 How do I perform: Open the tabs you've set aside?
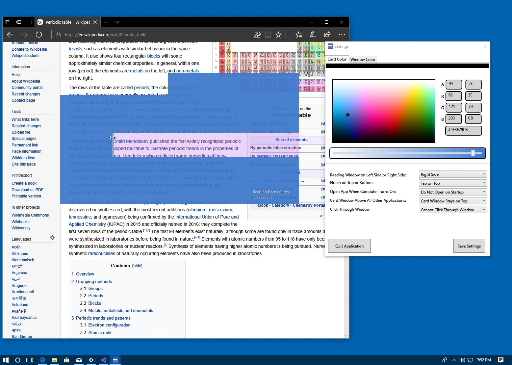pyautogui.click(x=8, y=22)
